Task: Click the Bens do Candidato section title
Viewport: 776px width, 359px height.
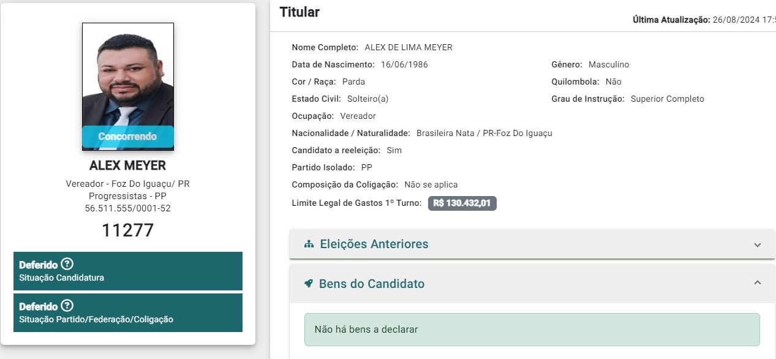Action: click(372, 284)
